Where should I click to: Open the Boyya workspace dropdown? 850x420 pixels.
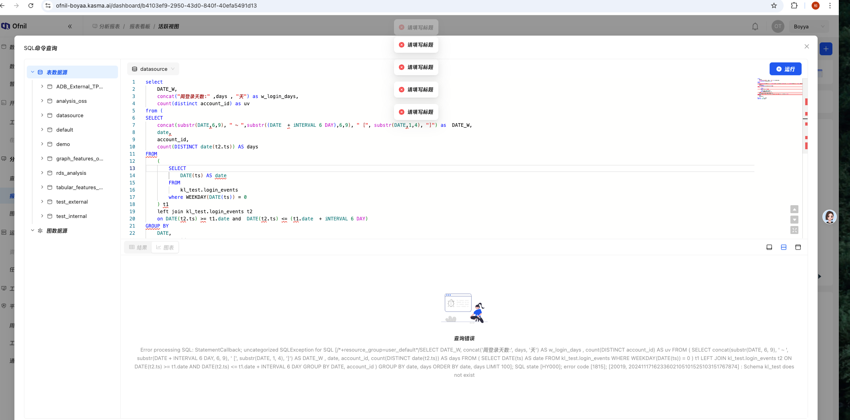[808, 26]
